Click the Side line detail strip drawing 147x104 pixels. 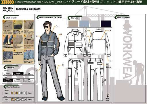click(x=108, y=81)
